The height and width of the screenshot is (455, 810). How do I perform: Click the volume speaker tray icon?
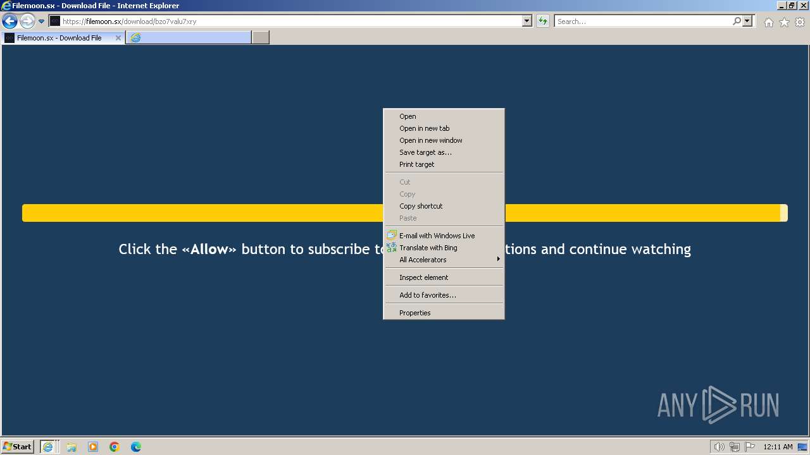[720, 447]
